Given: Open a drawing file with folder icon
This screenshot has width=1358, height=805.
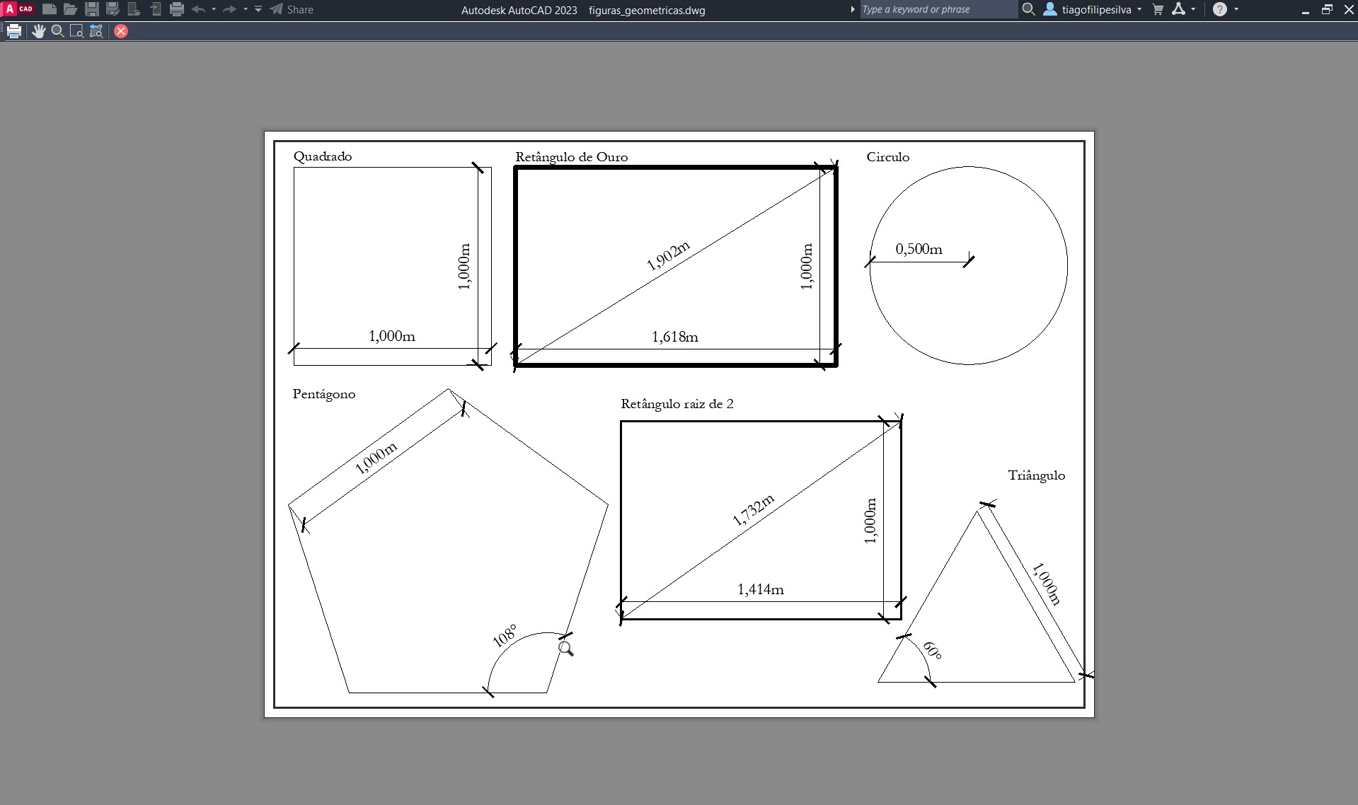Looking at the screenshot, I should point(70,9).
